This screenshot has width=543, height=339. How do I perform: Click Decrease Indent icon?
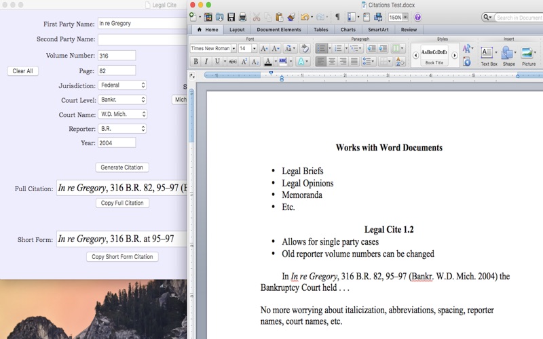[x=371, y=48]
